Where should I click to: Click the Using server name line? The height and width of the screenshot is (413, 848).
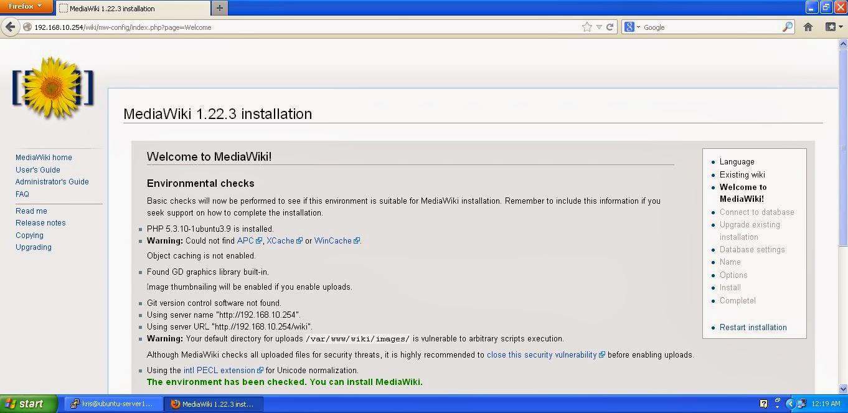tap(224, 315)
